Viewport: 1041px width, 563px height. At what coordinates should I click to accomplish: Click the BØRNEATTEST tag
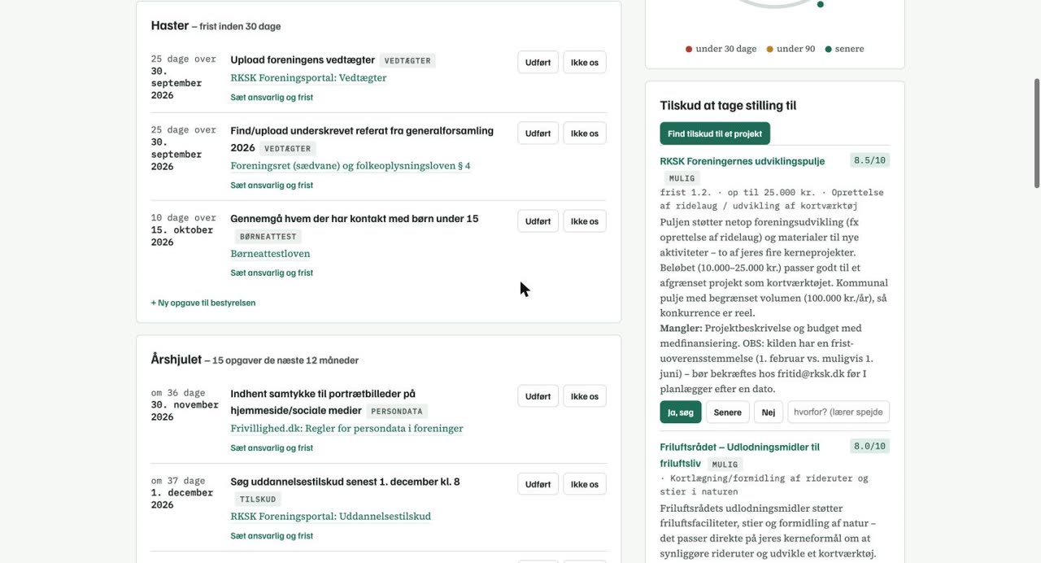click(x=268, y=237)
